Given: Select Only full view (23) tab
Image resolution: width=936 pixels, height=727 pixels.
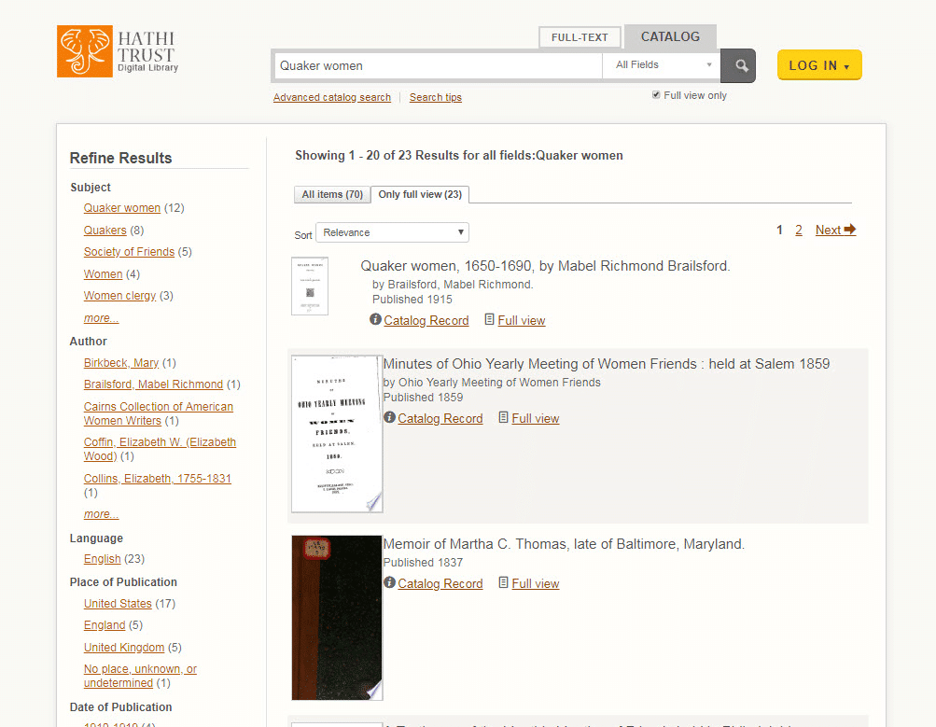Looking at the screenshot, I should pyautogui.click(x=420, y=195).
